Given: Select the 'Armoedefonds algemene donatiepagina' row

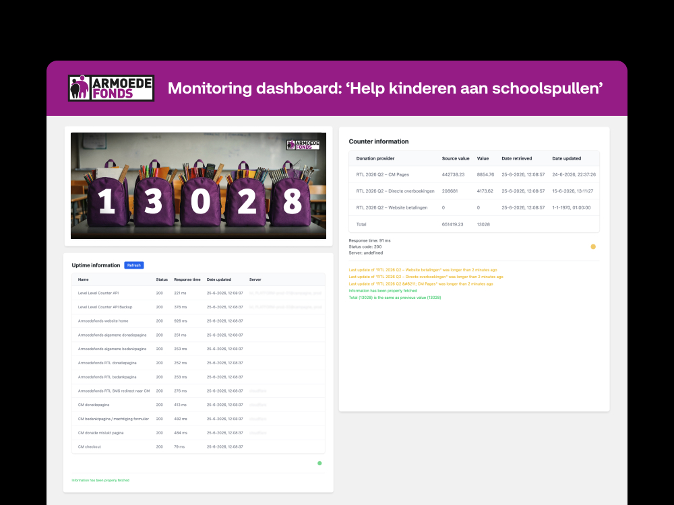Looking at the screenshot, I should click(x=198, y=335).
